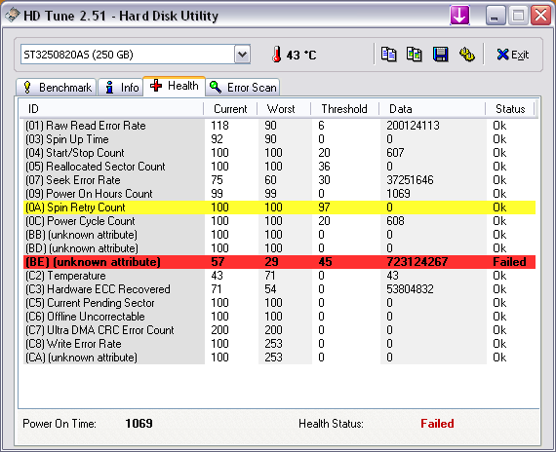
Task: Click the red Failed health status text
Action: pos(437,424)
